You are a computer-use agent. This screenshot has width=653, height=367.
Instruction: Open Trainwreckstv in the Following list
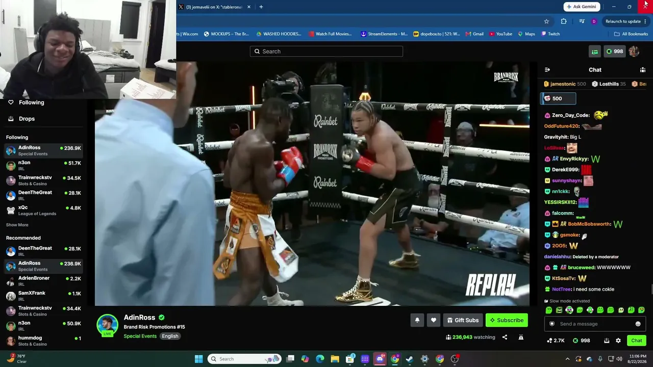(43, 180)
